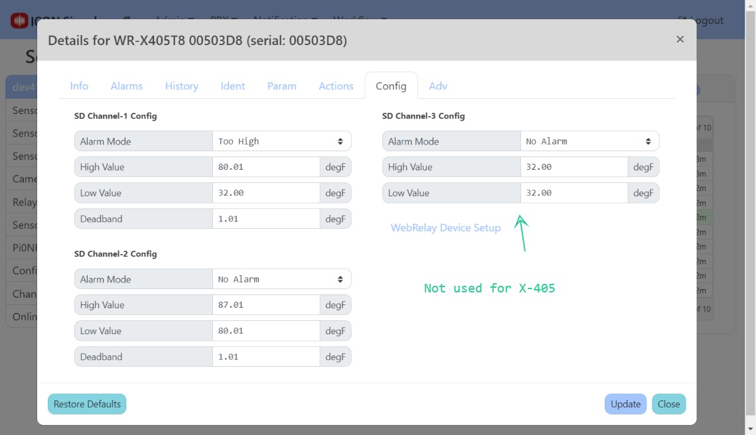Open the Alarm Mode dropdown for SD Channel-2
Image resolution: width=756 pixels, height=435 pixels.
pyautogui.click(x=281, y=279)
